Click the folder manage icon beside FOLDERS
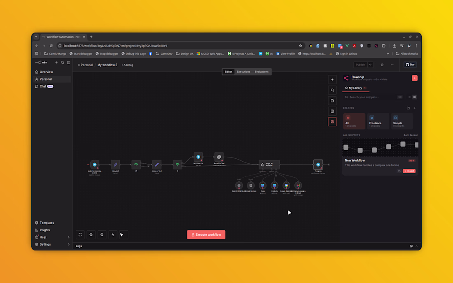 [x=408, y=108]
